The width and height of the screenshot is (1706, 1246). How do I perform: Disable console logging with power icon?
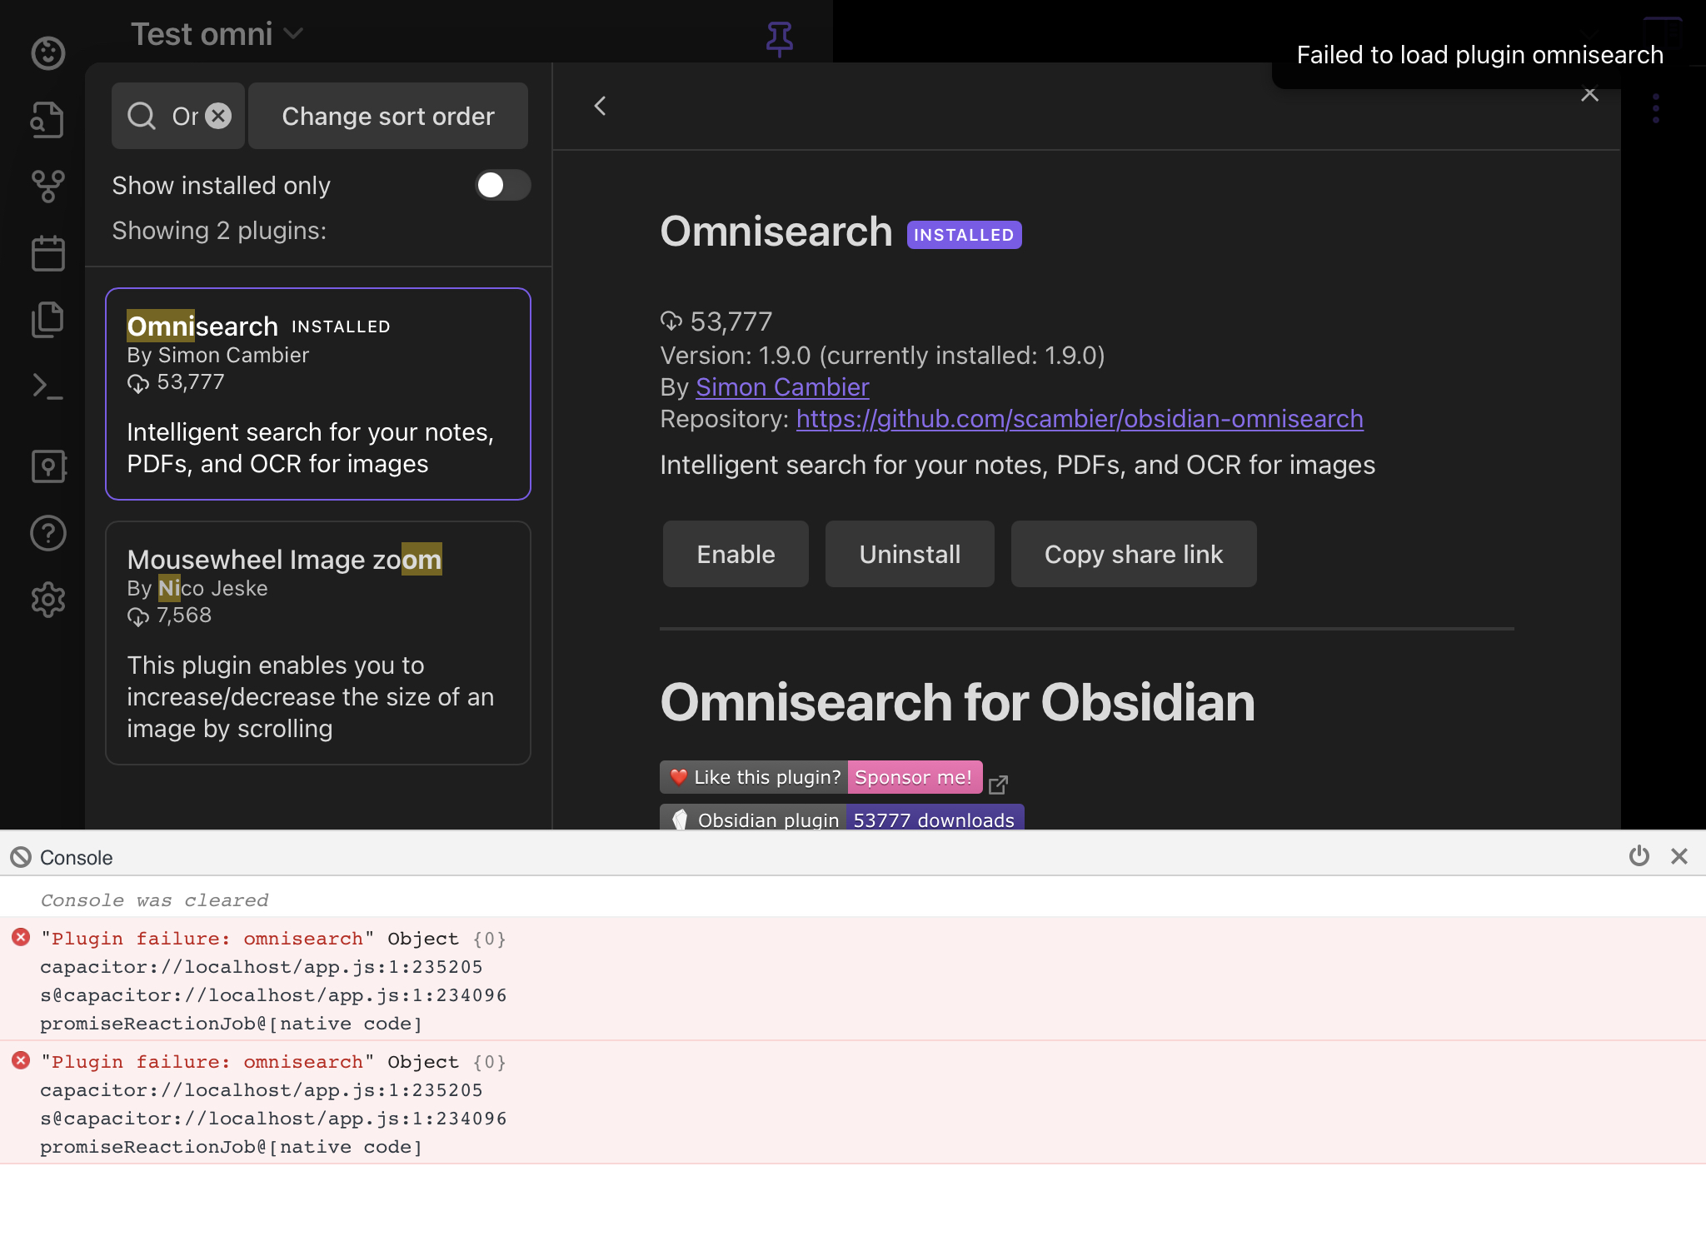[1638, 856]
